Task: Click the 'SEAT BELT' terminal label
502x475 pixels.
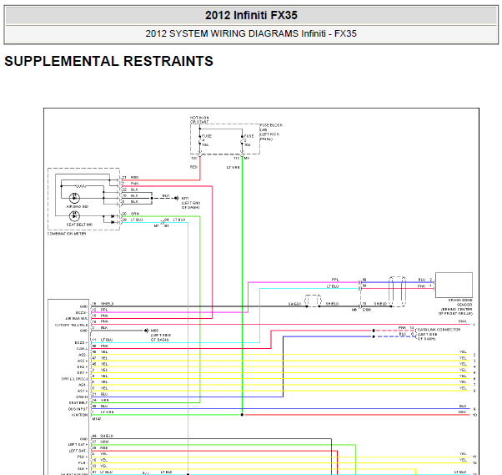Action: click(78, 403)
